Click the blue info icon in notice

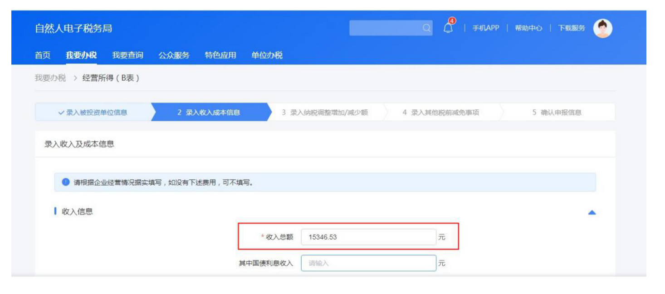click(65, 182)
